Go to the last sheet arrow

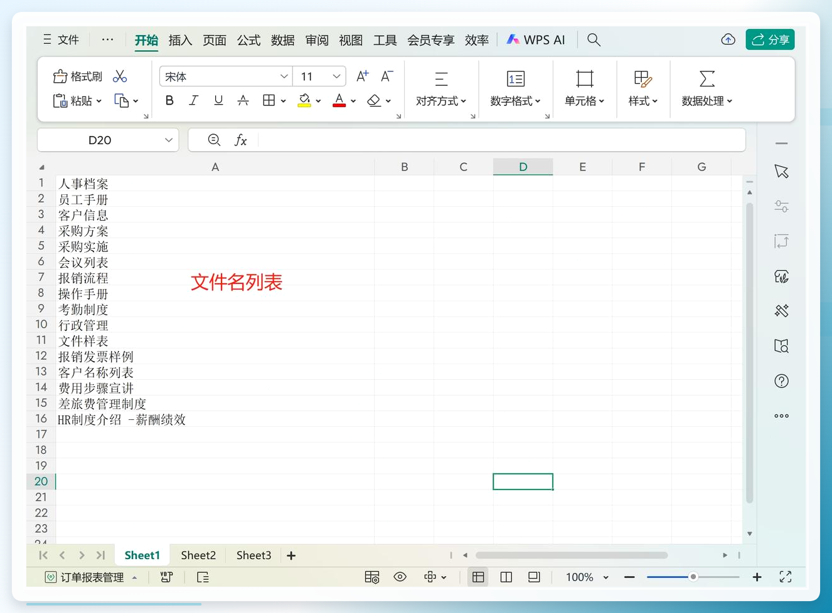(x=100, y=555)
